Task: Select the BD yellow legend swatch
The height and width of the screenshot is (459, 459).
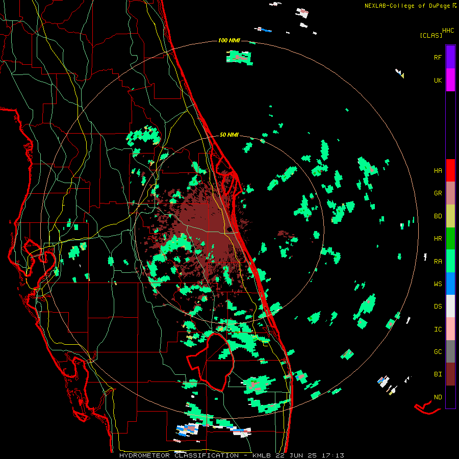Action: click(450, 216)
